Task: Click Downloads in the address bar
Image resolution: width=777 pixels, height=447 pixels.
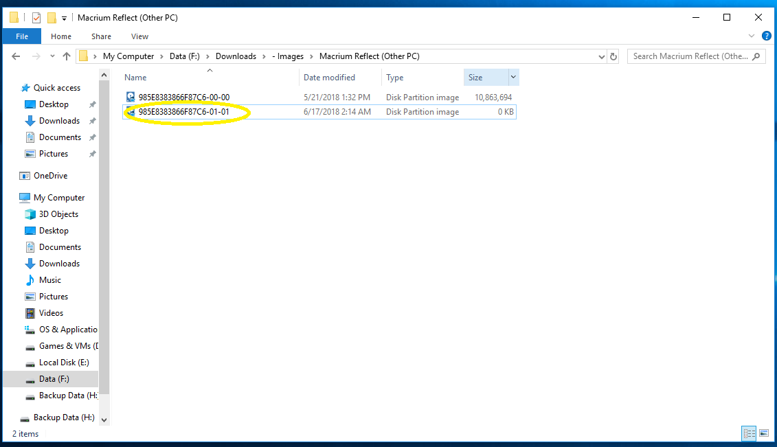Action: [236, 56]
